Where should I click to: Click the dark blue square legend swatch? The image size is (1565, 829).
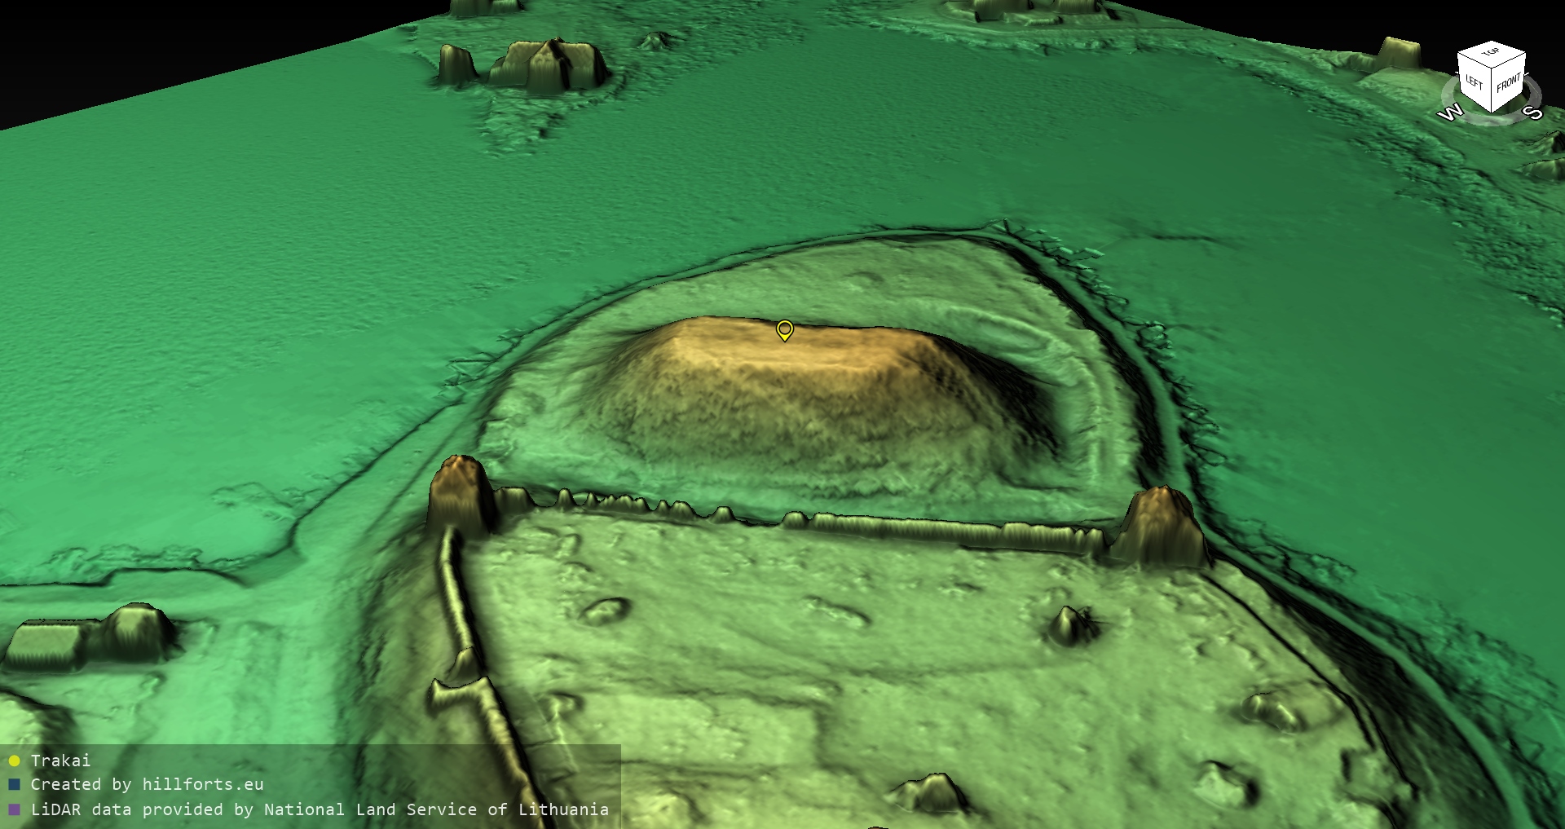[14, 785]
